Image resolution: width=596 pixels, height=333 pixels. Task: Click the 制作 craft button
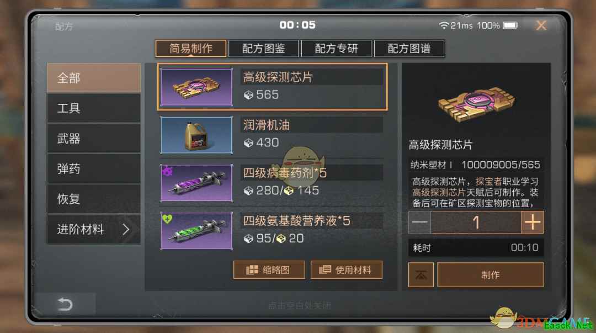pyautogui.click(x=491, y=275)
